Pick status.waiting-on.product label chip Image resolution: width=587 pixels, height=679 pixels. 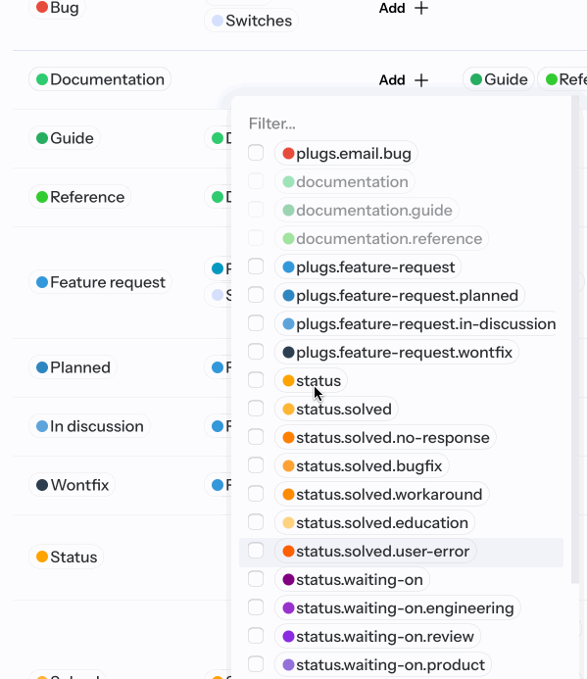[x=383, y=664]
